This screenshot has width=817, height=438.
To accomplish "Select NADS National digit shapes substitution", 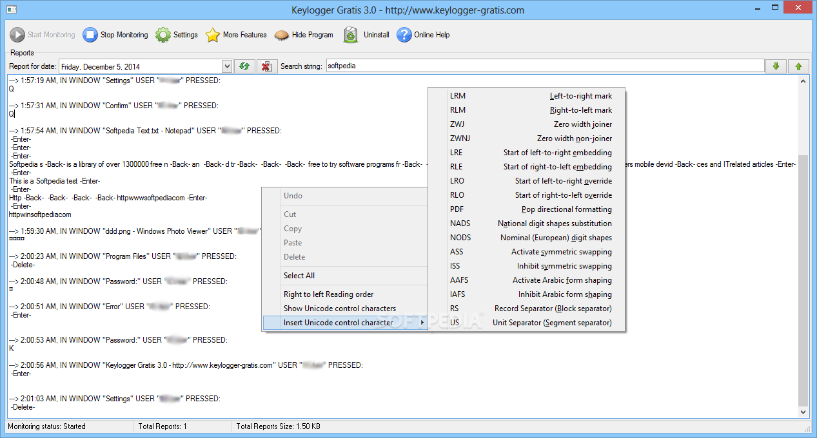I will [x=527, y=224].
